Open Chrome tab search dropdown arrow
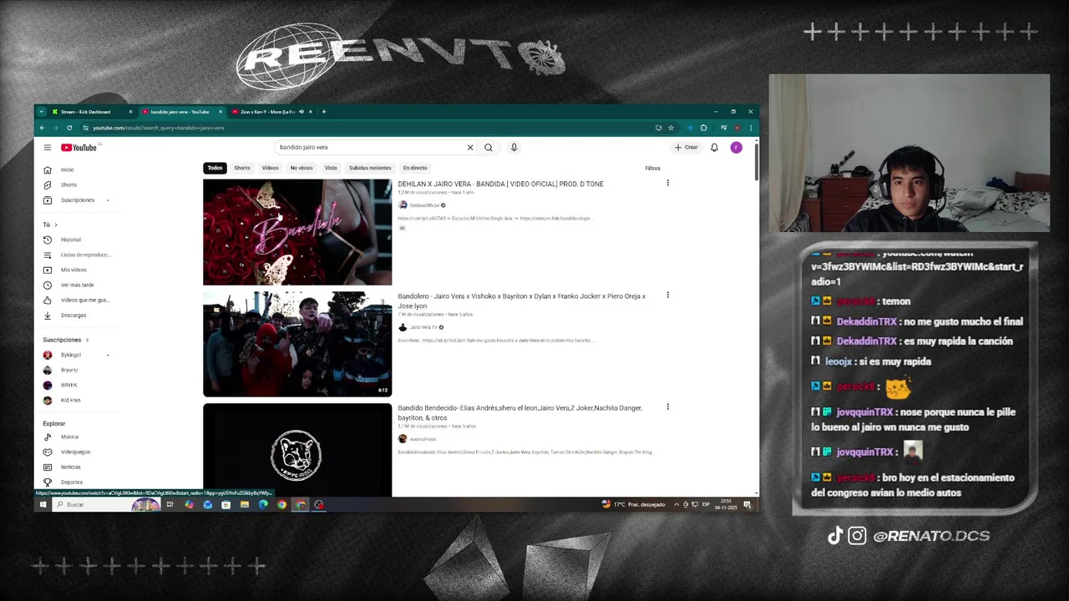1069x601 pixels. [x=41, y=111]
